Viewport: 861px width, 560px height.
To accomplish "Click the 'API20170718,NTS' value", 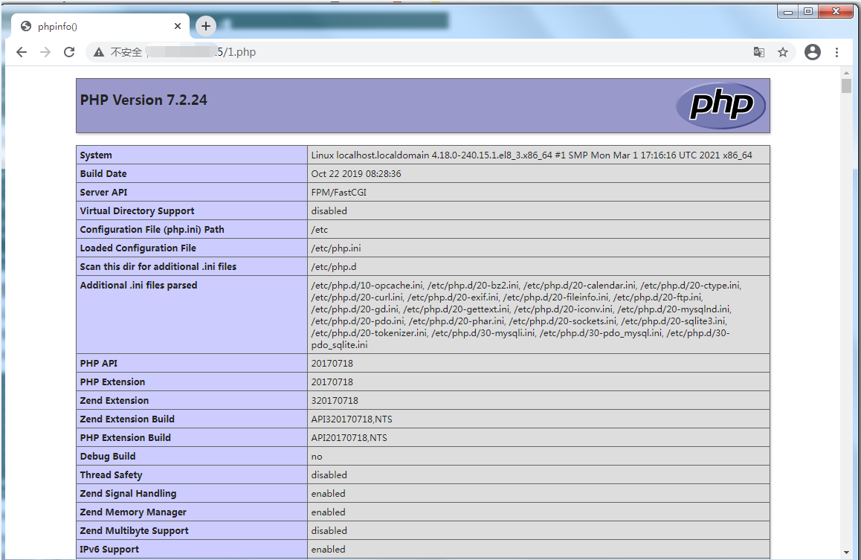I will tap(349, 438).
